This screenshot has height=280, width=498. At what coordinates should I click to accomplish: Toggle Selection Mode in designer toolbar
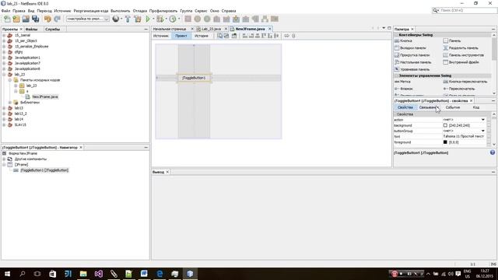(220, 36)
